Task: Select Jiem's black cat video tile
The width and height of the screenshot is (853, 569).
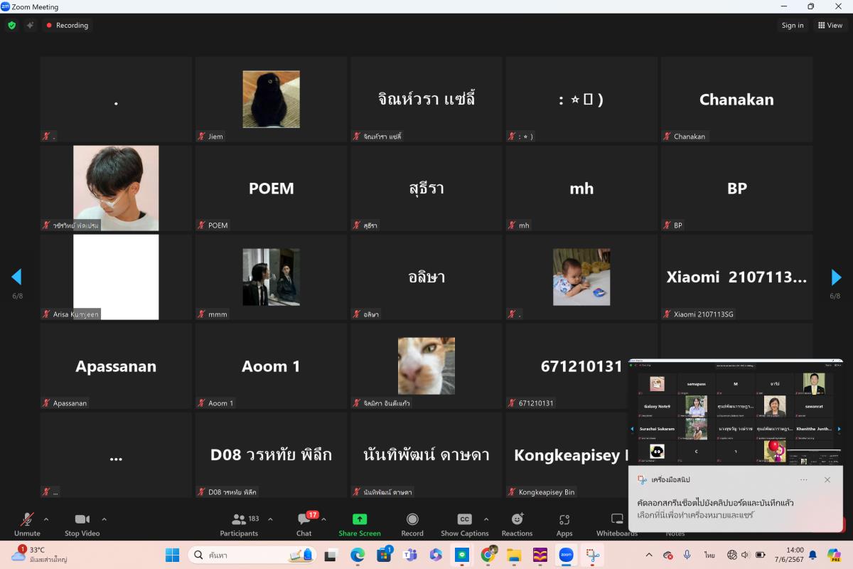Action: click(x=271, y=100)
